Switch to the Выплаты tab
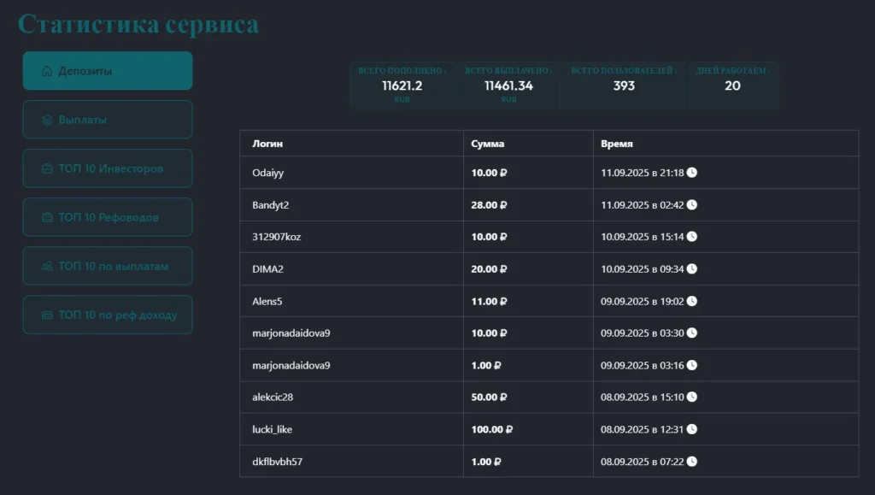This screenshot has height=495, width=875. point(108,120)
